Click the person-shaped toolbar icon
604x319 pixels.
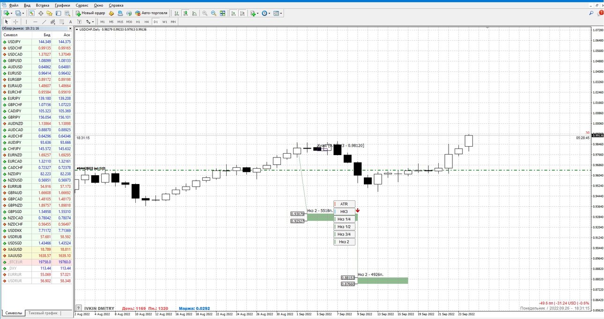click(x=120, y=13)
